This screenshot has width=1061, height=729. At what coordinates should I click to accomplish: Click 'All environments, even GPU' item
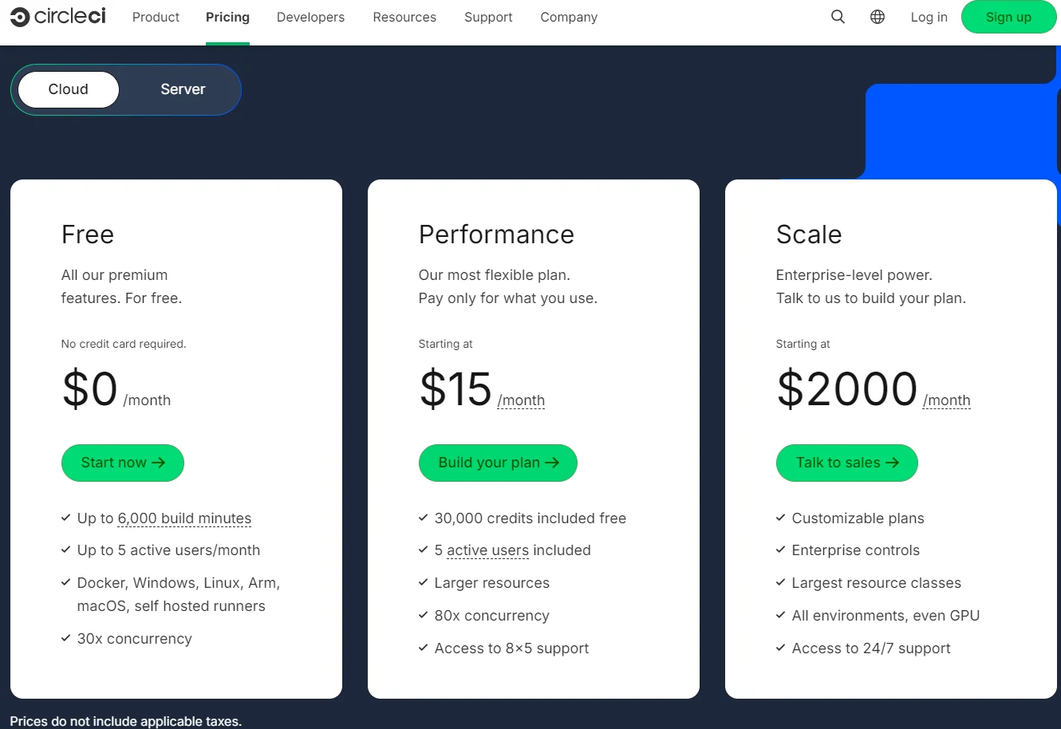(885, 616)
